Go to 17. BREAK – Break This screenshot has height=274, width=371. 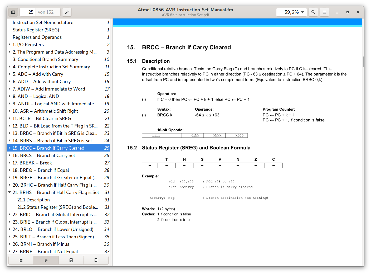pos(58,163)
